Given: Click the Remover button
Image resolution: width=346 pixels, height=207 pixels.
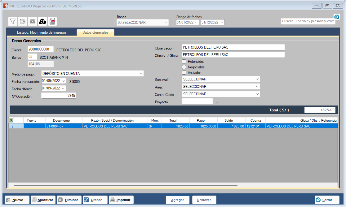Looking at the screenshot, I should pyautogui.click(x=204, y=200).
